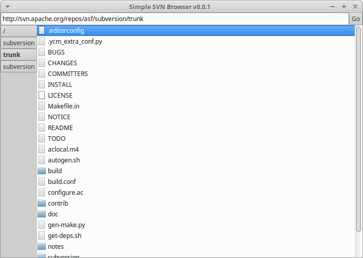Click the file icon for gen-make.py
The image size is (363, 258).
point(42,225)
